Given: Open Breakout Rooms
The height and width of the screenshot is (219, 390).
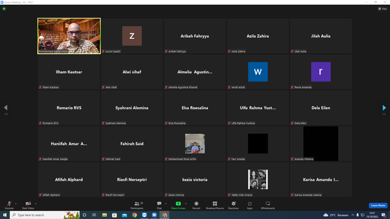Looking at the screenshot, I should tap(215, 205).
